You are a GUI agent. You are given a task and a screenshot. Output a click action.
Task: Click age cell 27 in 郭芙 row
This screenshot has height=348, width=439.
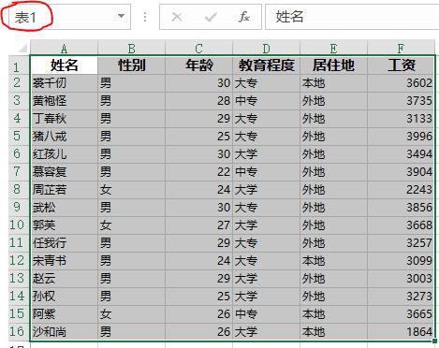(198, 225)
